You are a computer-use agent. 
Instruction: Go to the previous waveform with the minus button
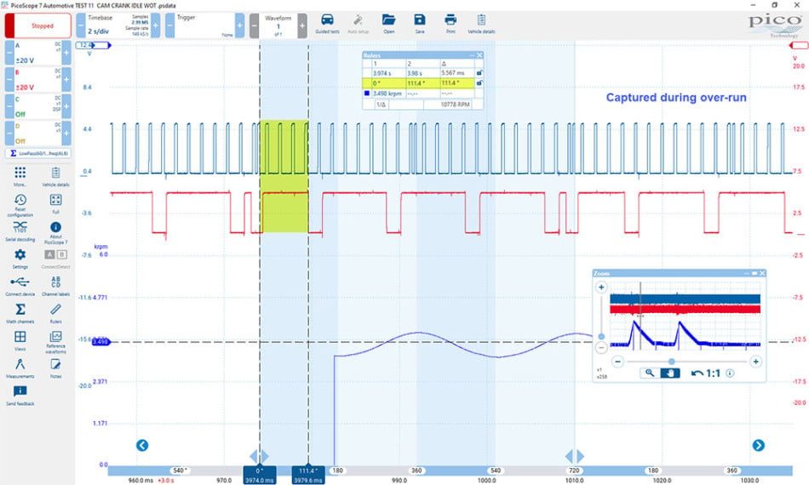click(x=255, y=26)
